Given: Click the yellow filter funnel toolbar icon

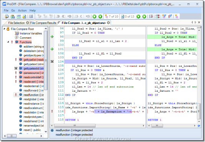Looking at the screenshot, I should point(164,17).
